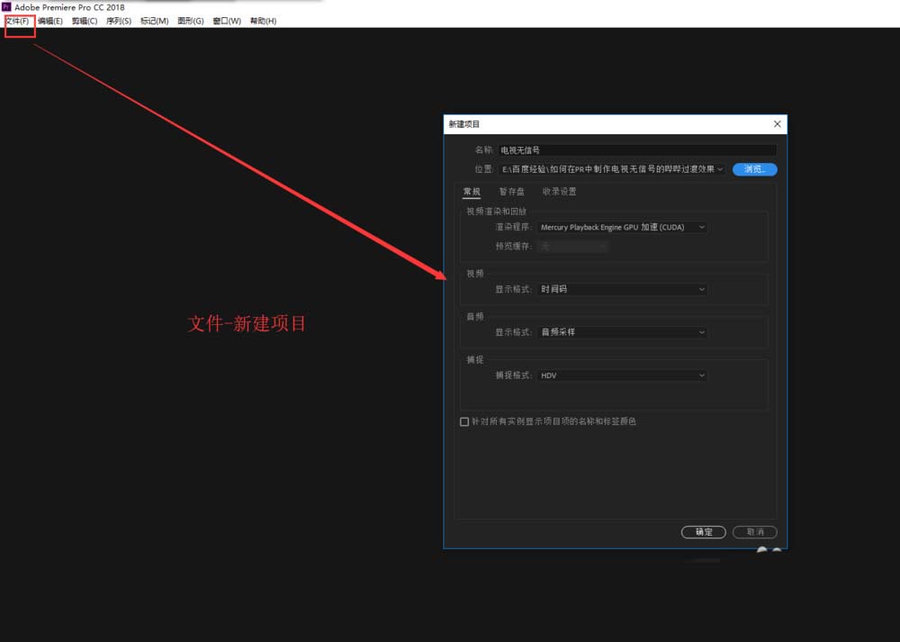Switch to the 暂存盘 tab

(x=511, y=192)
